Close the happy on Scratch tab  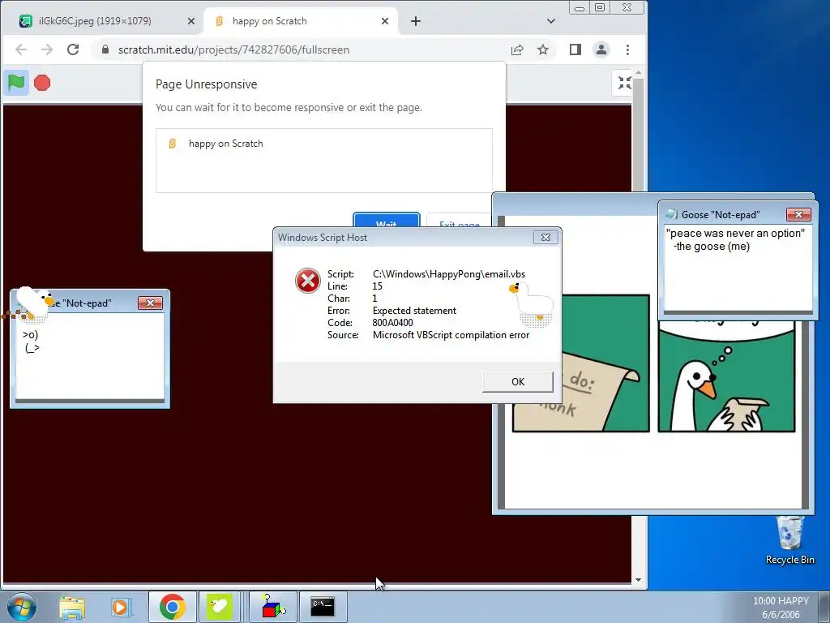click(x=385, y=21)
